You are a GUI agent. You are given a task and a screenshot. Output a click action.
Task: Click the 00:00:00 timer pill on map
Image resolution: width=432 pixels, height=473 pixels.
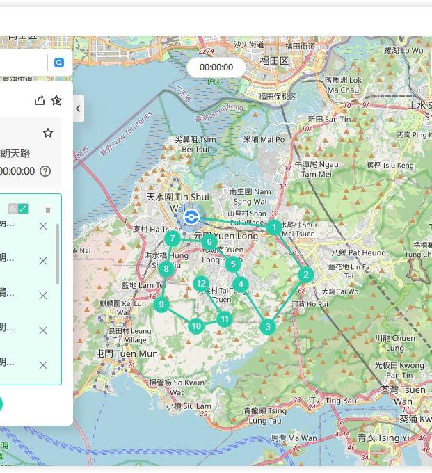click(216, 67)
